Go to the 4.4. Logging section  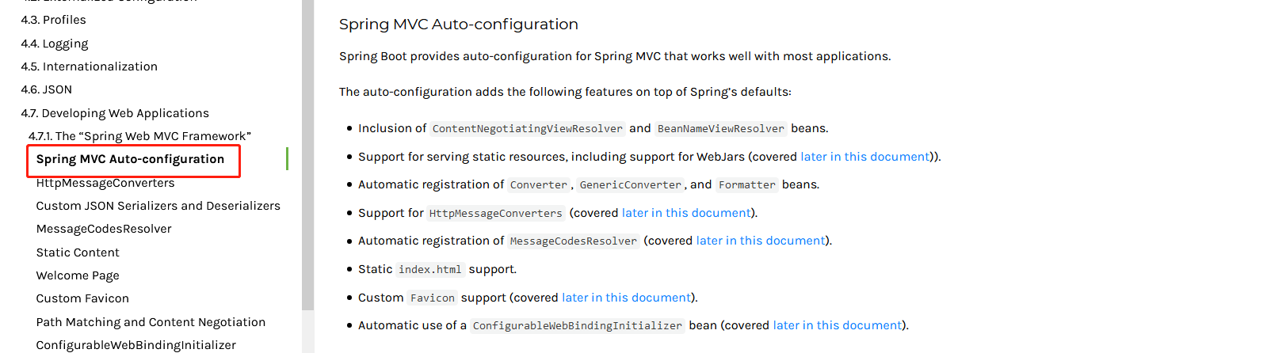(x=54, y=44)
